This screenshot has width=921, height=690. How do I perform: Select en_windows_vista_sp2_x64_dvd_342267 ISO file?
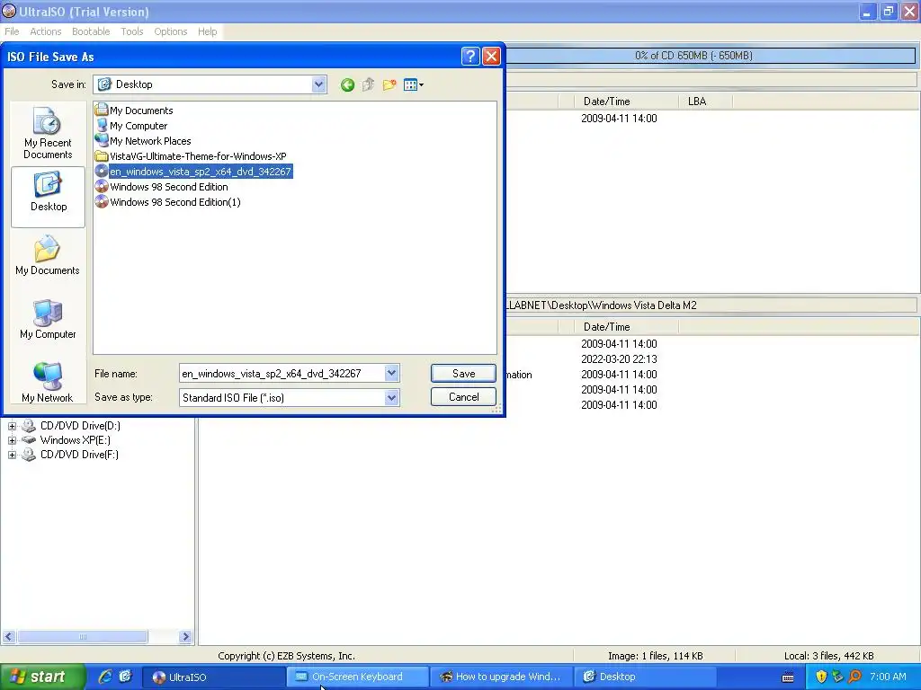point(193,172)
